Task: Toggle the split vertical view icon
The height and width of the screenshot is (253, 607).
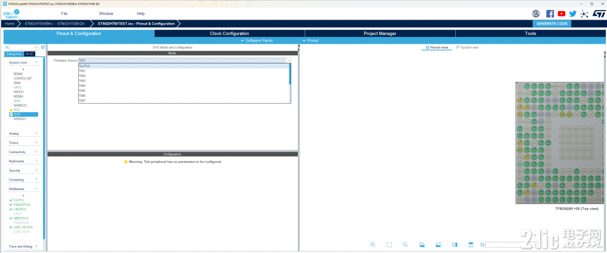Action: [x=455, y=245]
